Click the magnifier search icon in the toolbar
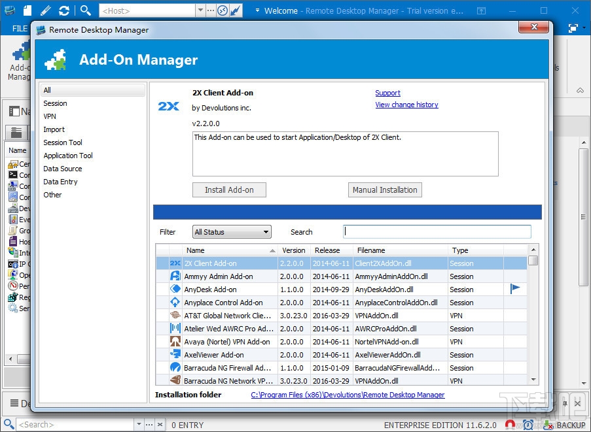 click(85, 10)
